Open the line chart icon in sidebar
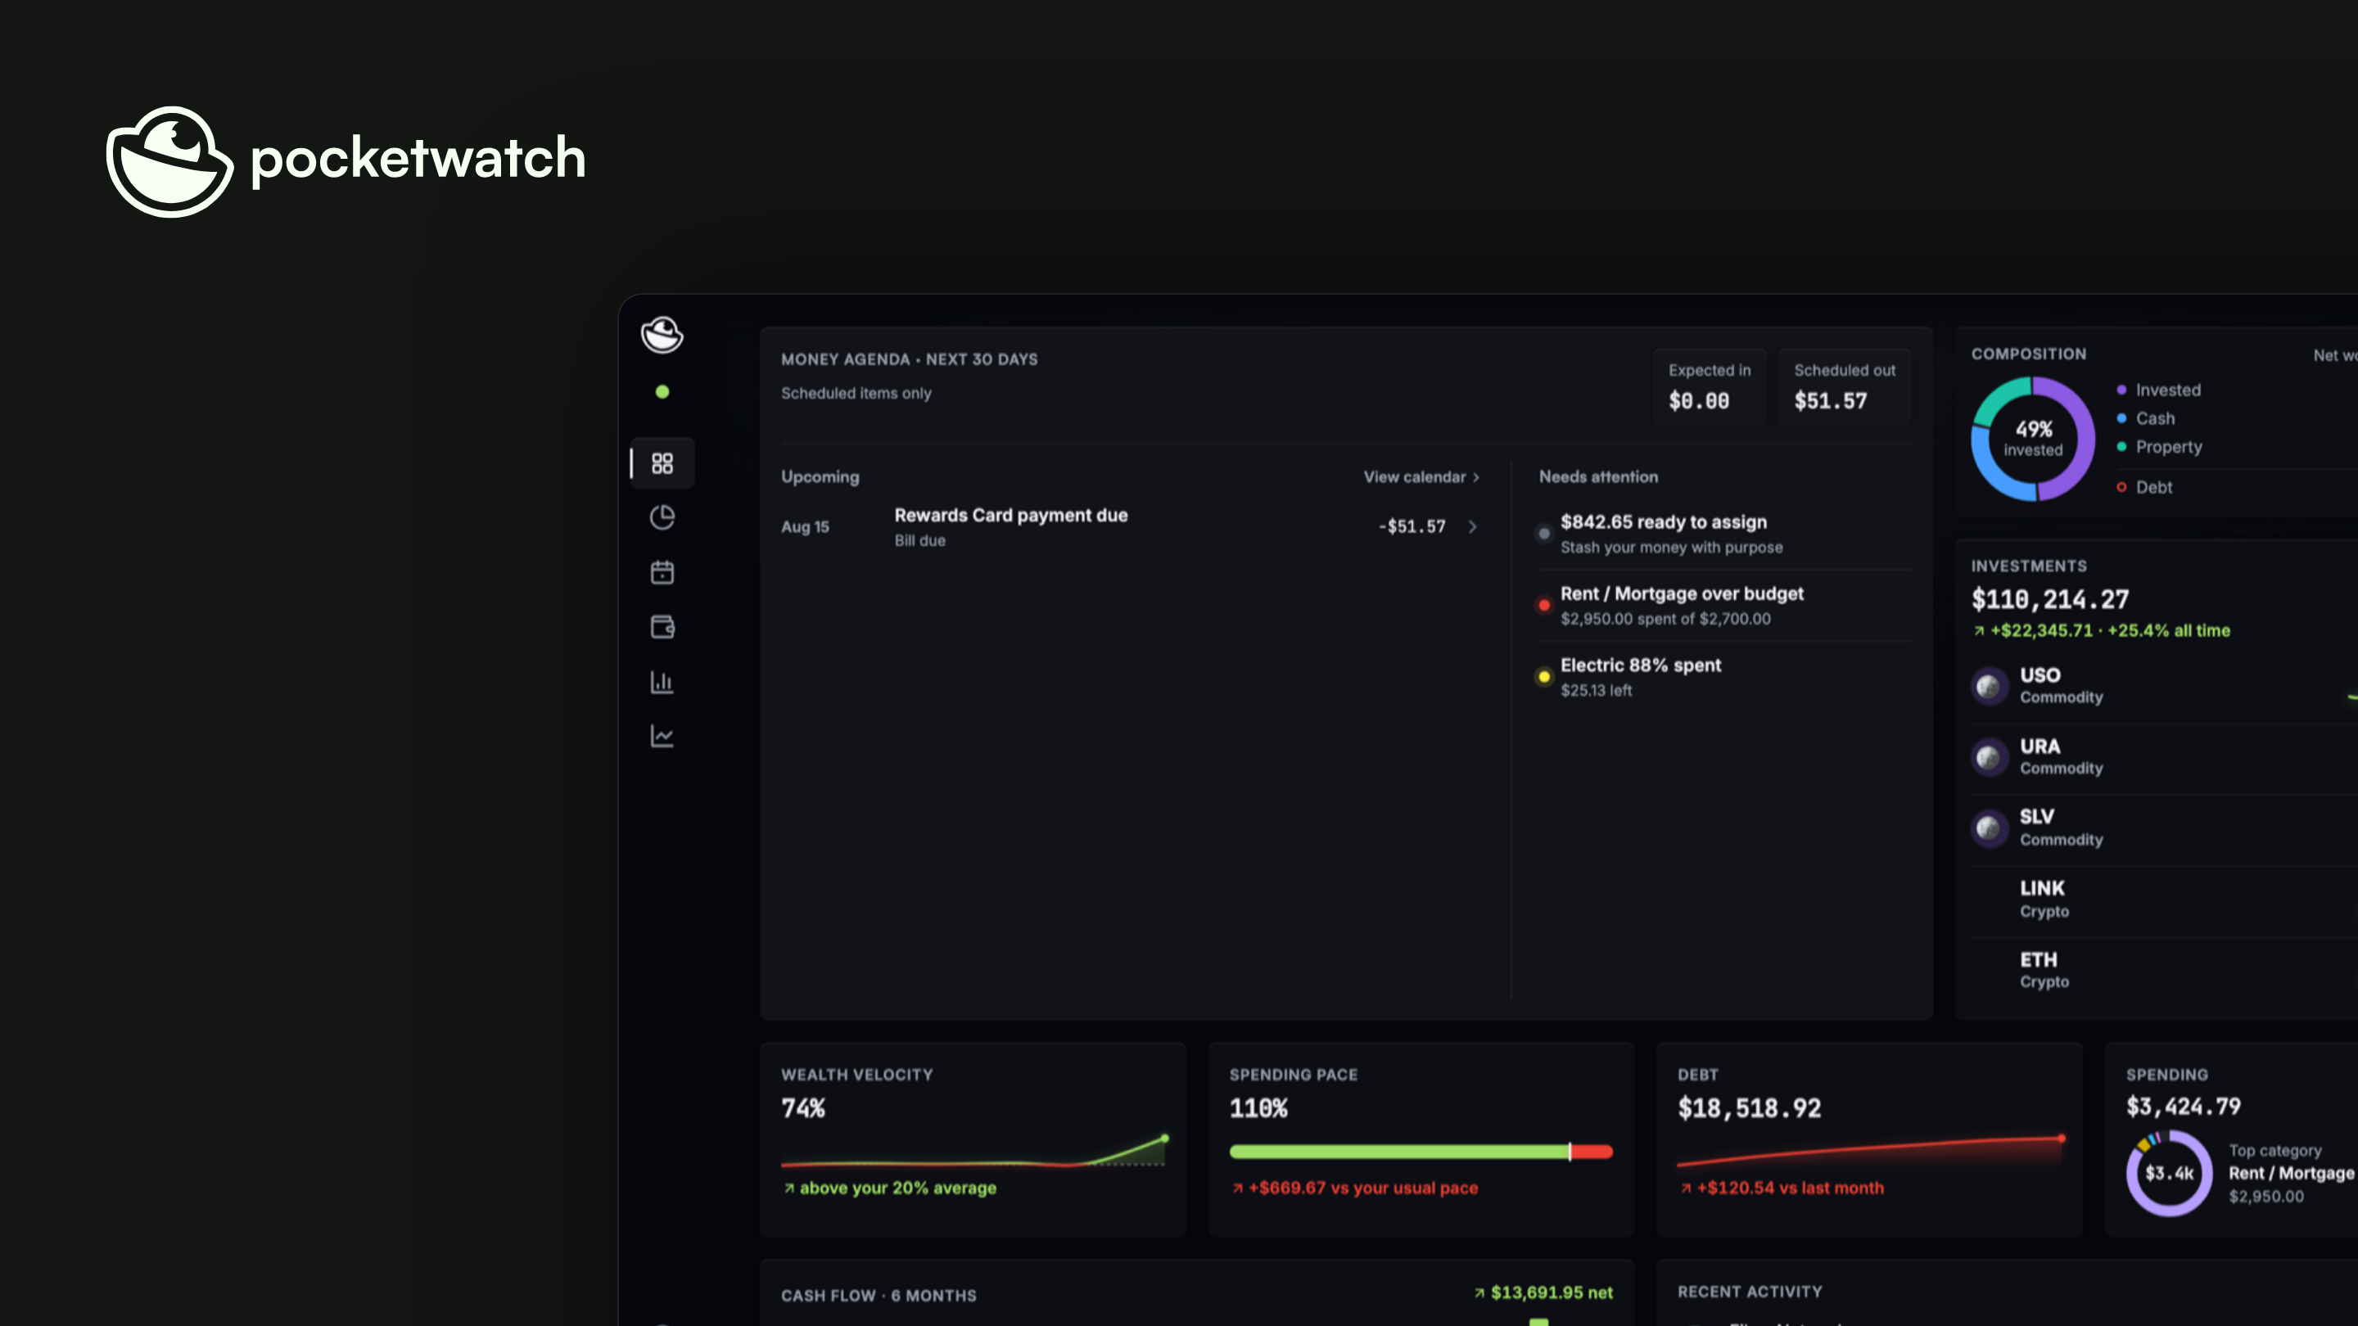Screen dimensions: 2358x1326 pos(662,736)
